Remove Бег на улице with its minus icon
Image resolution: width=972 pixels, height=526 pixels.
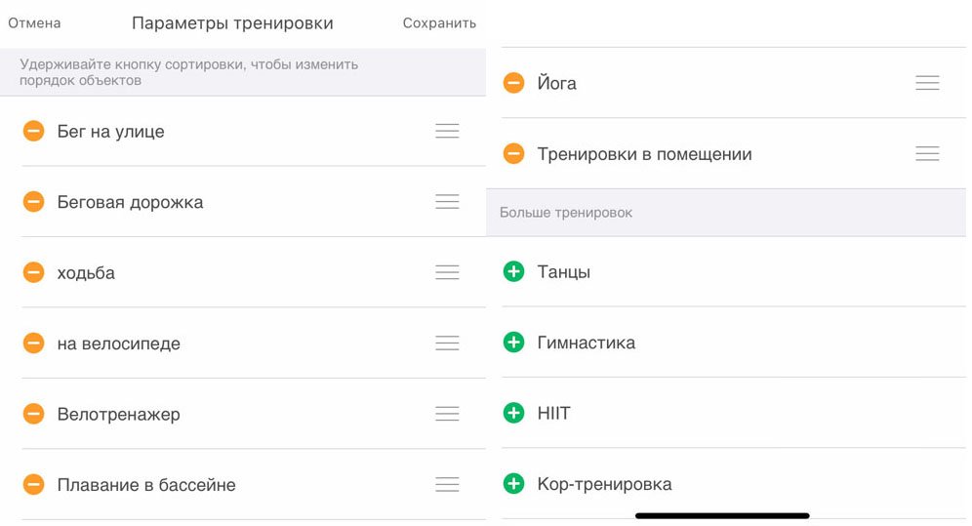[33, 131]
